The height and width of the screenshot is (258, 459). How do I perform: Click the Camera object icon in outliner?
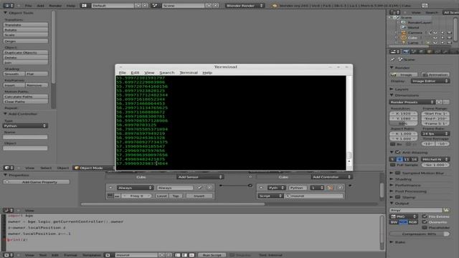(404, 33)
